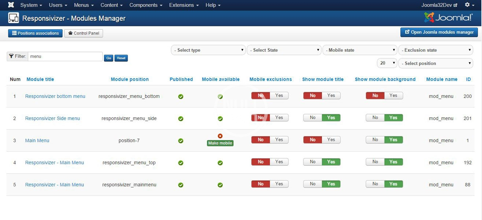Viewport: 482px width, 220px height.
Task: Click mobile available icon for Responsivizer Side menu
Action: pos(220,119)
